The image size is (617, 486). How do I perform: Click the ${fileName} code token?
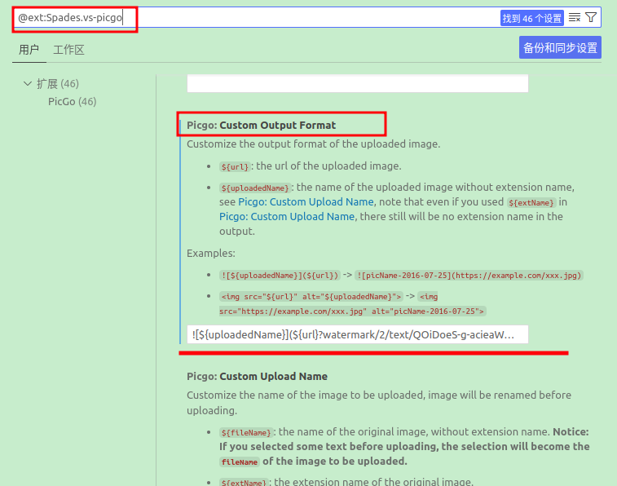click(x=246, y=433)
